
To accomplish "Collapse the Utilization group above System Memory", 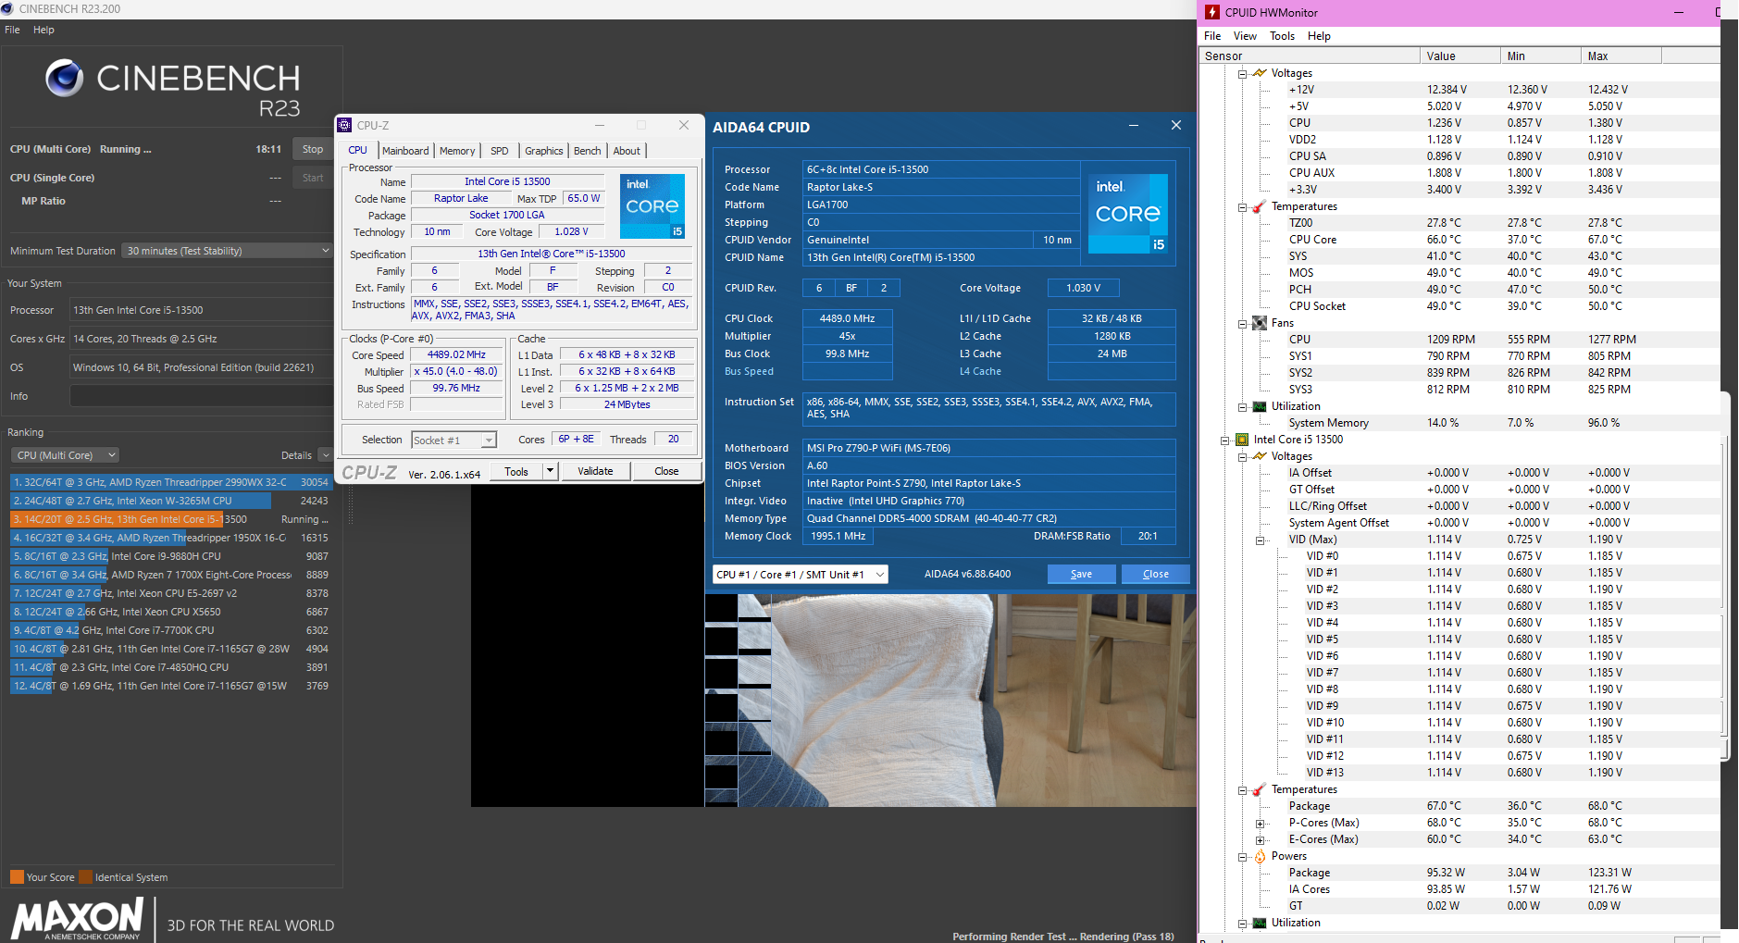I will (1242, 406).
